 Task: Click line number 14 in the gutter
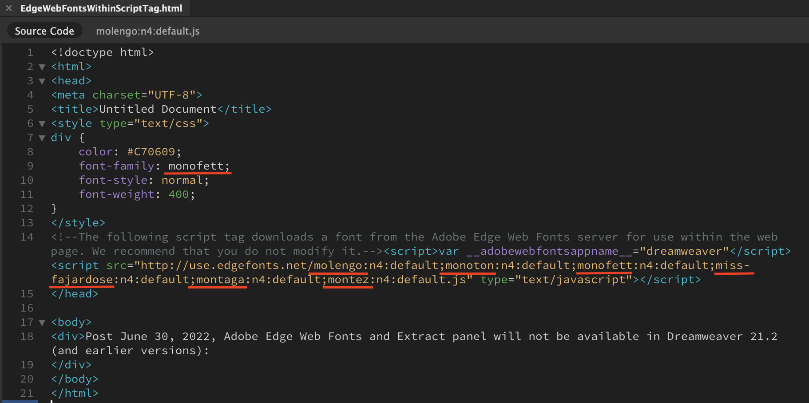(x=27, y=237)
